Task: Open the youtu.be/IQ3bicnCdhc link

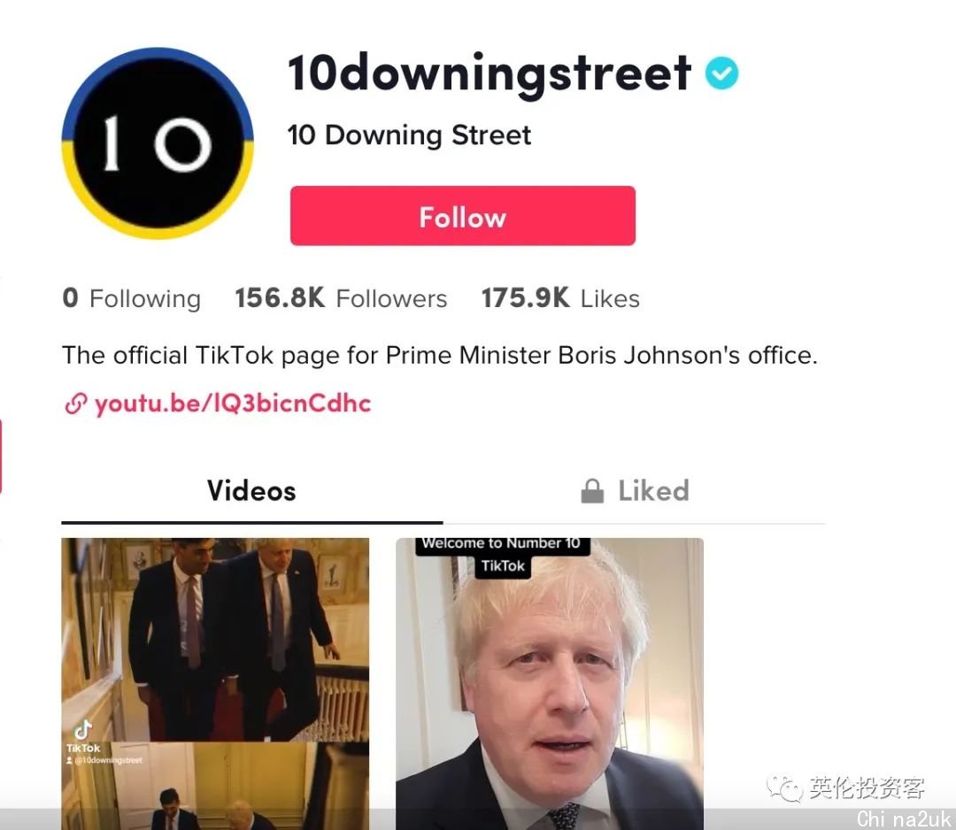Action: pos(233,403)
